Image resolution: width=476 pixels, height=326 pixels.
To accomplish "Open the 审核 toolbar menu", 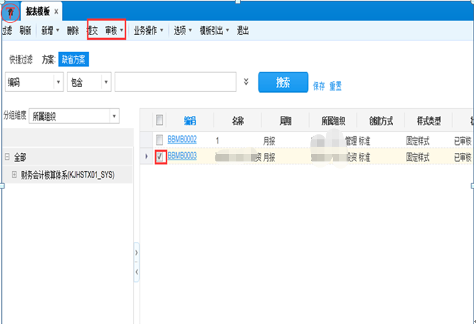I will point(114,30).
